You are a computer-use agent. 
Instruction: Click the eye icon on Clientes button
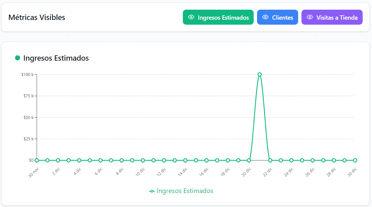[x=265, y=17]
